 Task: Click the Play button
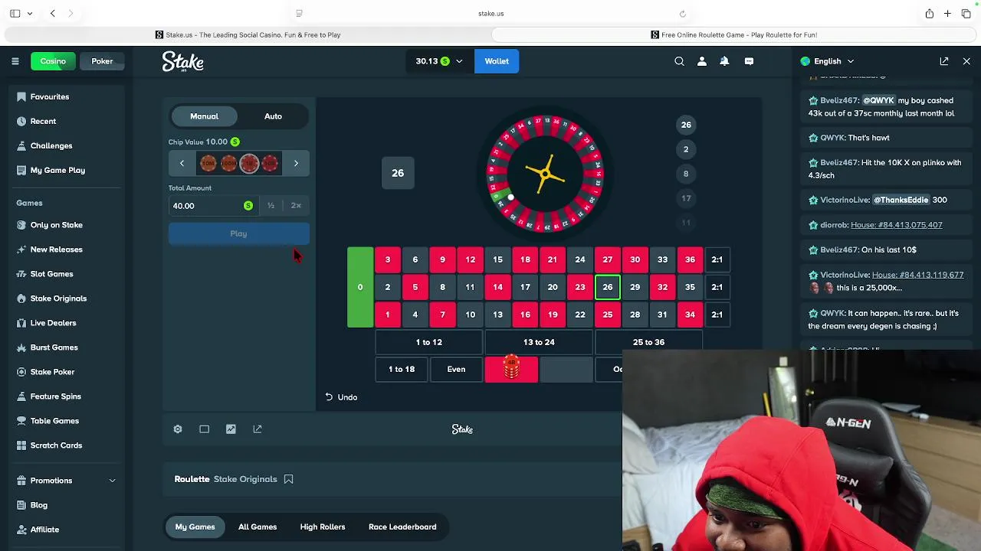pyautogui.click(x=238, y=234)
